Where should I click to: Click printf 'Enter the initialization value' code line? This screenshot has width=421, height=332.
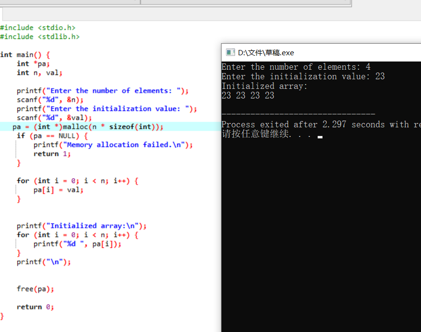click(x=107, y=109)
